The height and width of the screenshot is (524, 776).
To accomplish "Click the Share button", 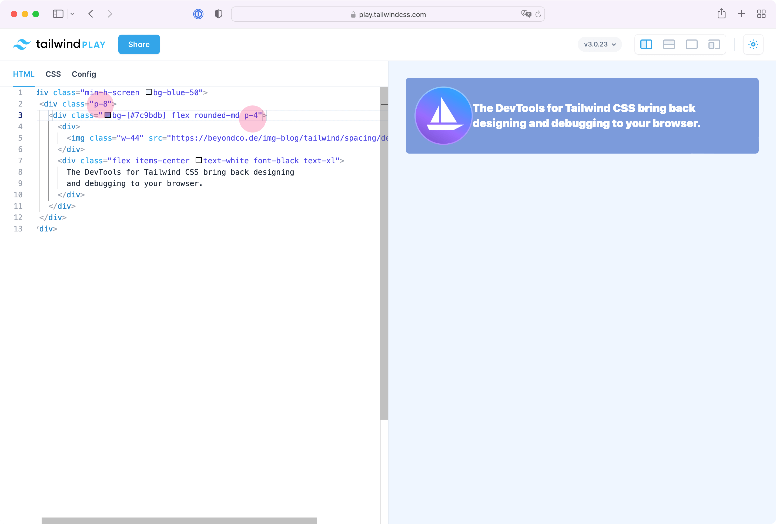I will tap(139, 44).
